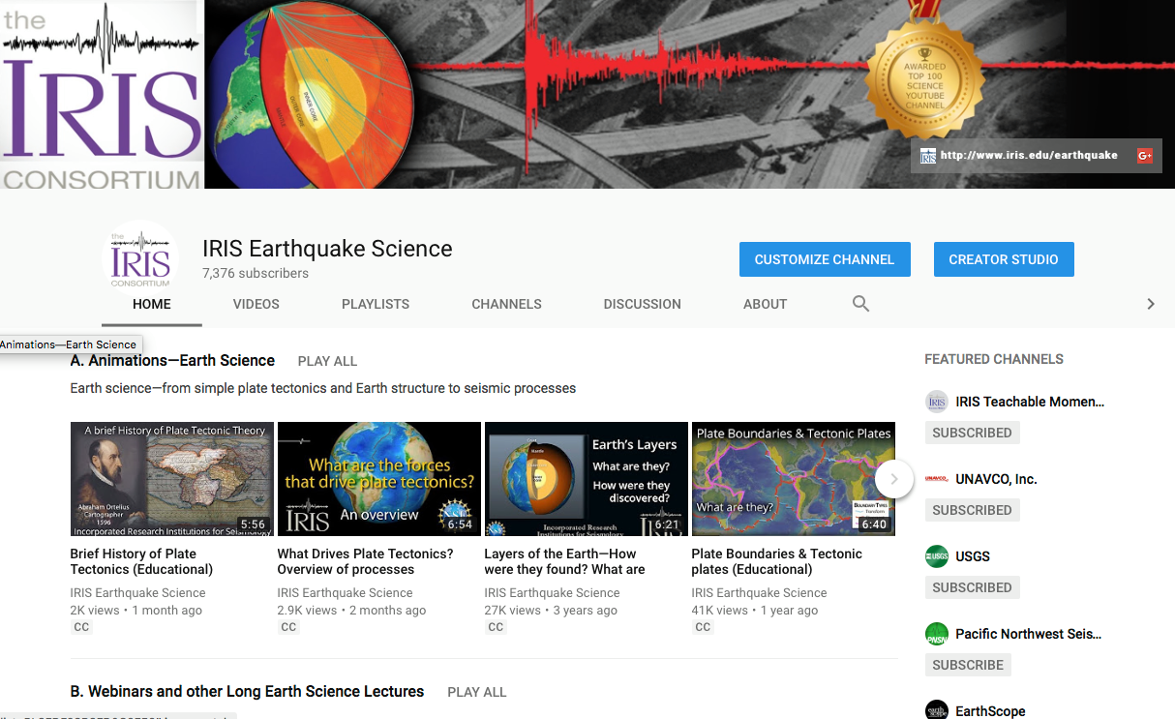Open Earth's Layers video thumbnail

(x=587, y=479)
